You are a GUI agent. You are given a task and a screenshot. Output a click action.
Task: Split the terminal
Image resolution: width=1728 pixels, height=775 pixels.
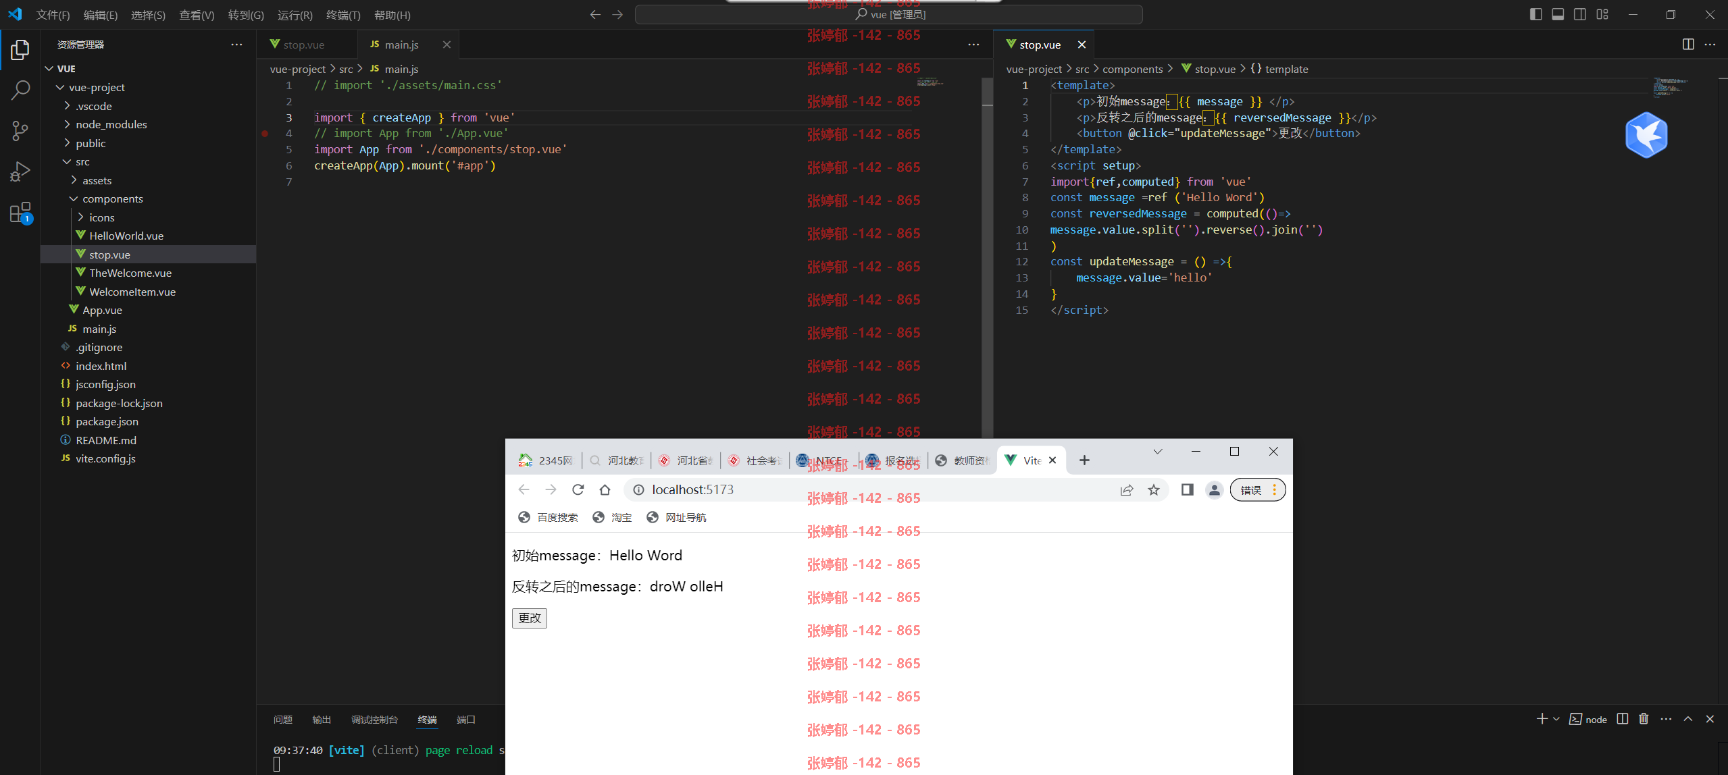click(1623, 719)
